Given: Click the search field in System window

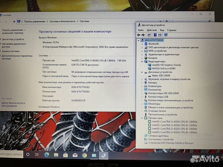Looking at the screenshot, I should [x=192, y=21].
